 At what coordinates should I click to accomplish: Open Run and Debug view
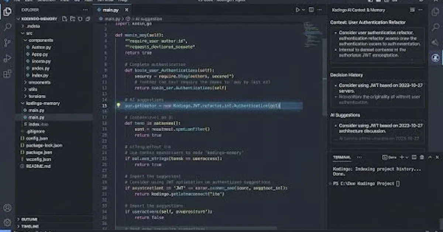pyautogui.click(x=7, y=58)
